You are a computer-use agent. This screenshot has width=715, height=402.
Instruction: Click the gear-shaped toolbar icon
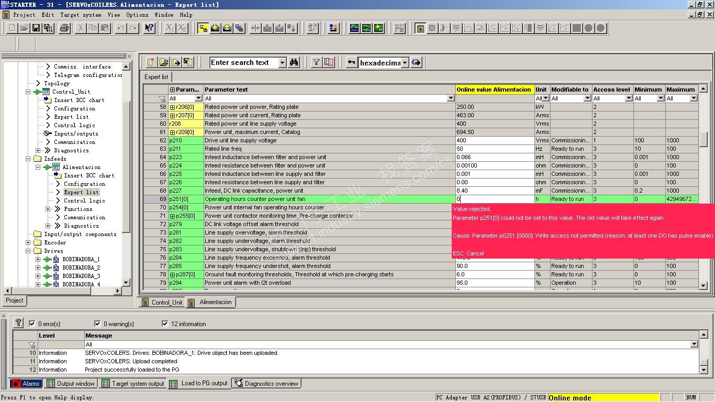432,28
